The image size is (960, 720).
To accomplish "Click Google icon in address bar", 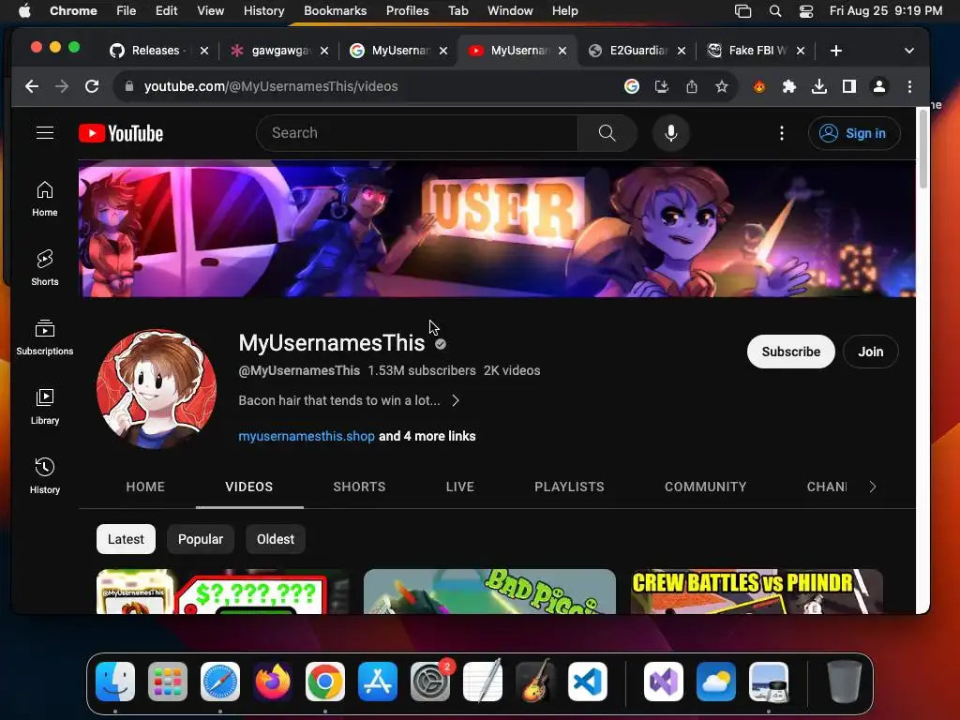I will [x=632, y=86].
